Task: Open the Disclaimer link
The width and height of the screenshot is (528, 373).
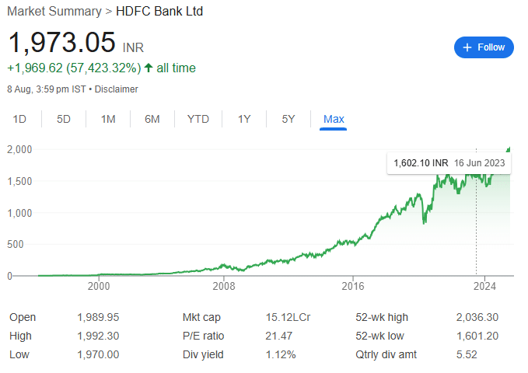Action: click(116, 89)
